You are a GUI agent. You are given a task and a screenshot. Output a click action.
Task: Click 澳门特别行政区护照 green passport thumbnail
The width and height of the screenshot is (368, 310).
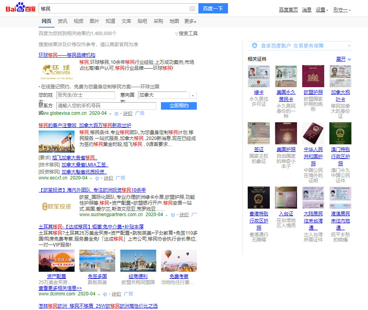[340, 133]
